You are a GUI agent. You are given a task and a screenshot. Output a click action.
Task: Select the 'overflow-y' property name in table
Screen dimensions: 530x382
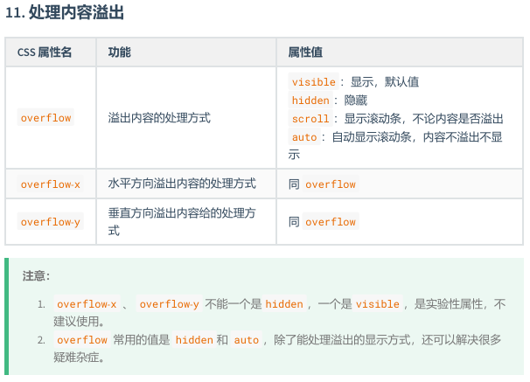[x=51, y=221]
